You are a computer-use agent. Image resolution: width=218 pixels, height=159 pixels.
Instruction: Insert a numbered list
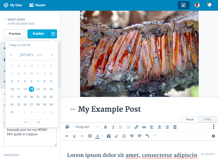coord(129,127)
